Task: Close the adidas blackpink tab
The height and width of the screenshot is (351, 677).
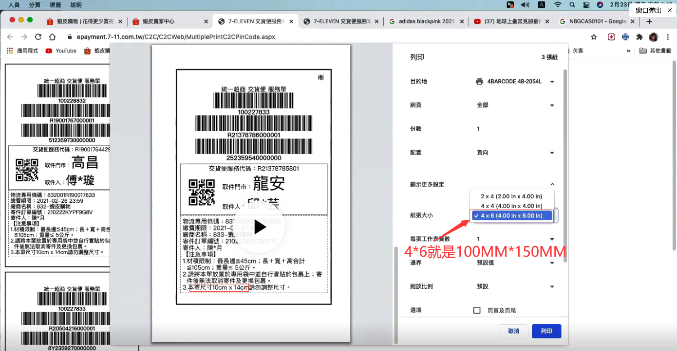Action: (463, 21)
